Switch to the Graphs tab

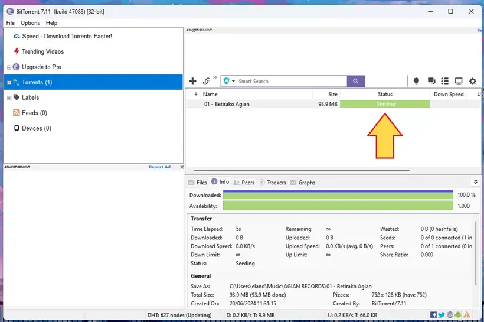coord(302,183)
